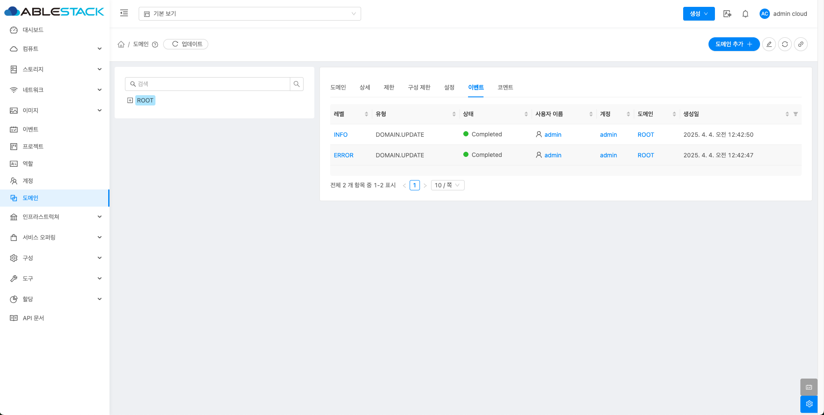Viewport: 824px width, 415px height.
Task: Click the home breadcrumb icon
Action: click(121, 44)
